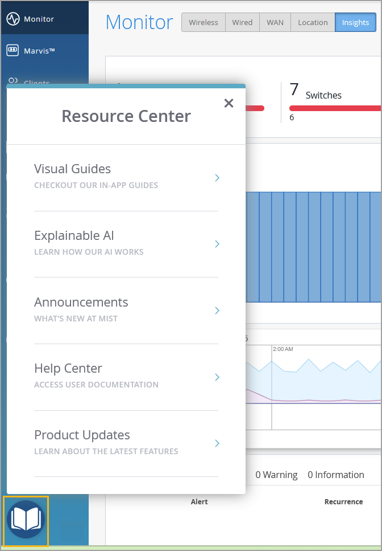Open the Resource Center book icon

tap(26, 520)
